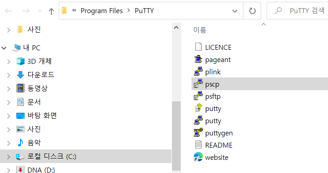The height and width of the screenshot is (173, 328).
Task: Select the pageant application icon
Action: (x=198, y=59)
